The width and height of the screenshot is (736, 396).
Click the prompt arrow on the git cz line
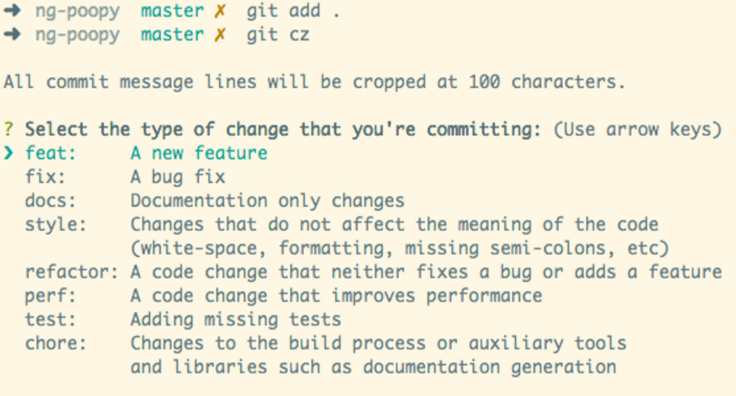(12, 35)
